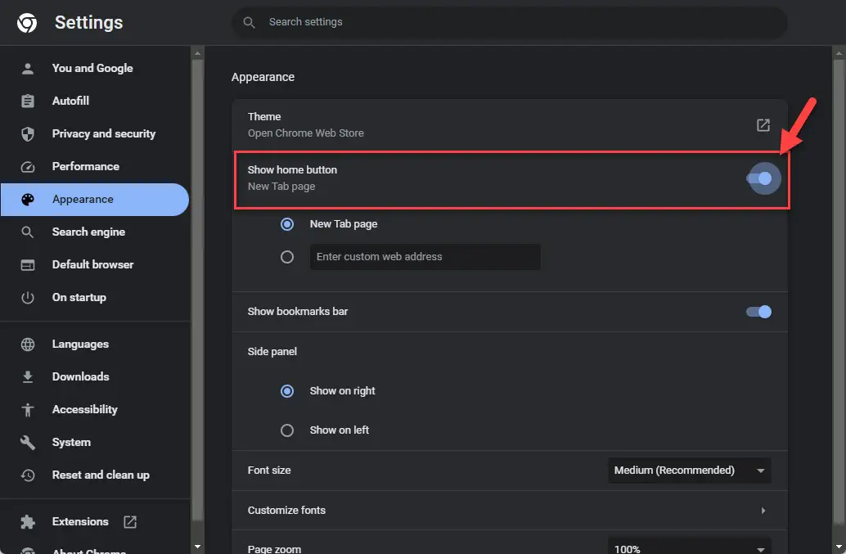846x554 pixels.
Task: Click the Chrome logo in the header
Action: tap(26, 22)
